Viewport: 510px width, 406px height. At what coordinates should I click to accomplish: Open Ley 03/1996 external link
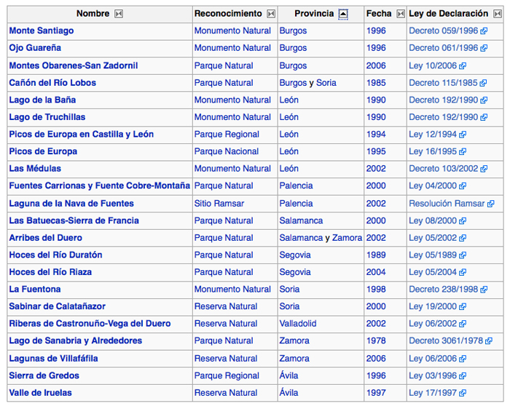[x=437, y=375]
